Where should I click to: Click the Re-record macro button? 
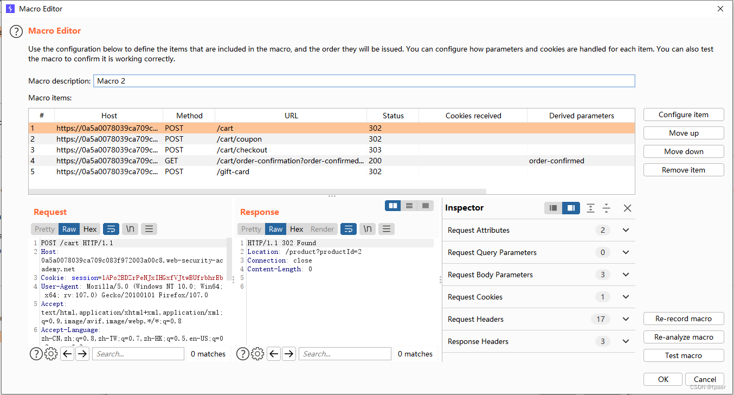[x=684, y=318]
